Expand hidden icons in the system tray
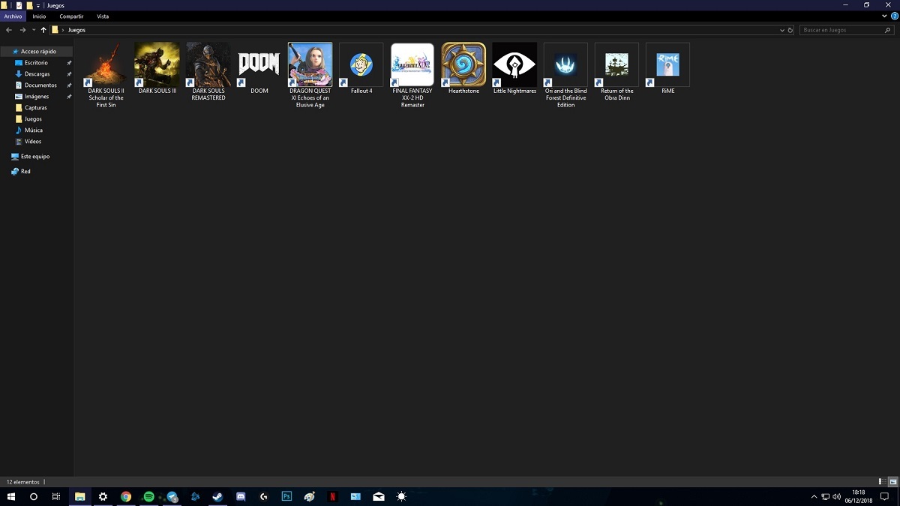 click(814, 496)
